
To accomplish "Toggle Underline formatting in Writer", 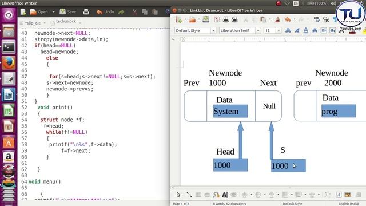I will [x=306, y=30].
